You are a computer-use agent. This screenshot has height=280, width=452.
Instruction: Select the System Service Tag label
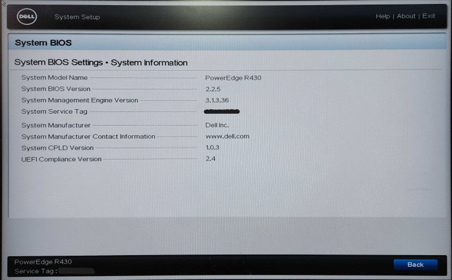[x=54, y=111]
